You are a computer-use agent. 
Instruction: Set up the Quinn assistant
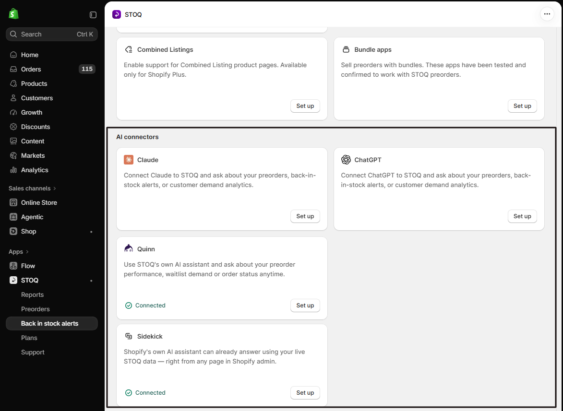pyautogui.click(x=305, y=305)
